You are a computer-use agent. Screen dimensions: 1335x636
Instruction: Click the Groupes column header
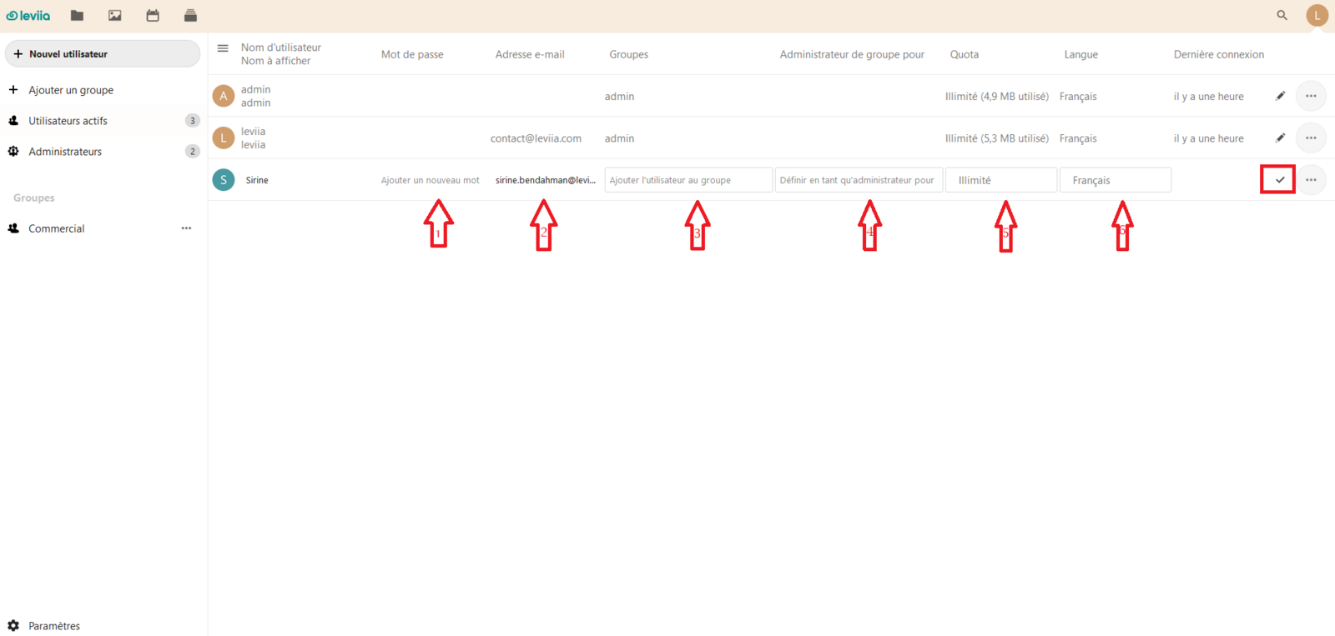628,54
